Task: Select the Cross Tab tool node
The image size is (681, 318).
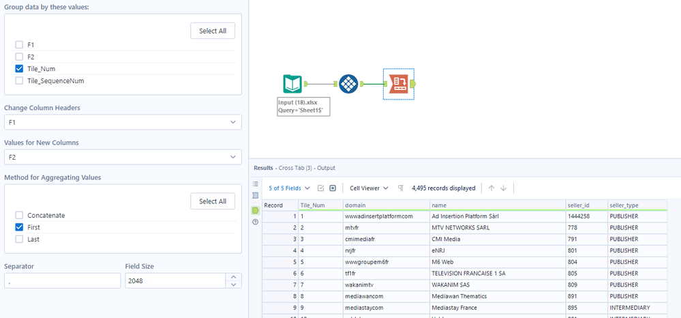Action: pyautogui.click(x=399, y=84)
